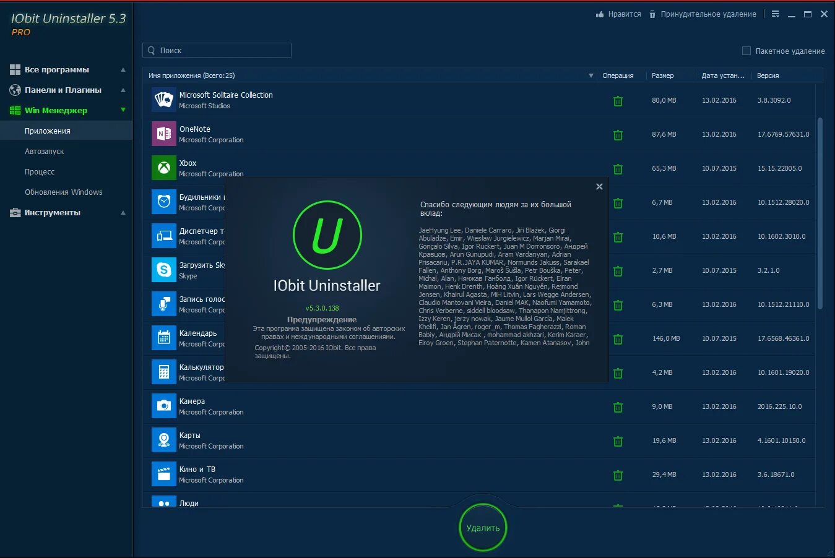Click the v5.3.0.138 version text
Image resolution: width=835 pixels, height=558 pixels.
322,308
